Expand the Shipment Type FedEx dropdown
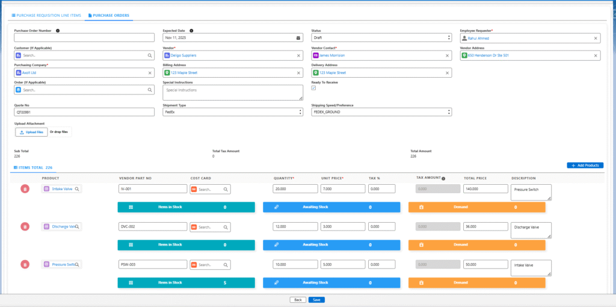 [x=233, y=112]
